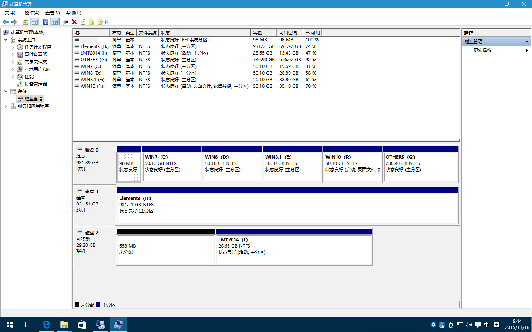
Task: Collapse the 磁盘管理 section in the 操作 pane
Action: 526,42
